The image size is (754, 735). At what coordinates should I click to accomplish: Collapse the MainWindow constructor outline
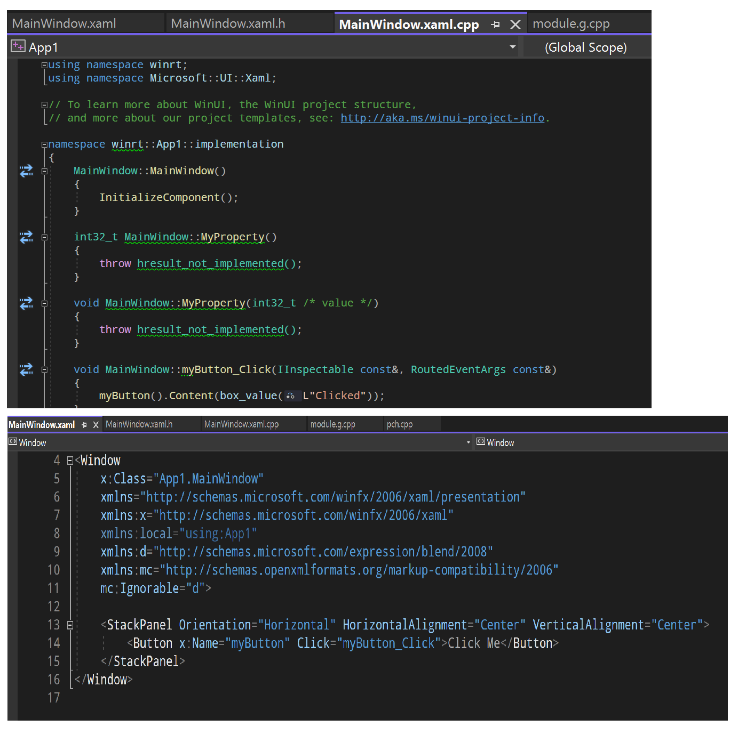[x=44, y=171]
